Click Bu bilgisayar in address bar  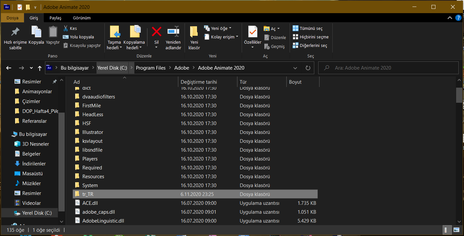75,68
